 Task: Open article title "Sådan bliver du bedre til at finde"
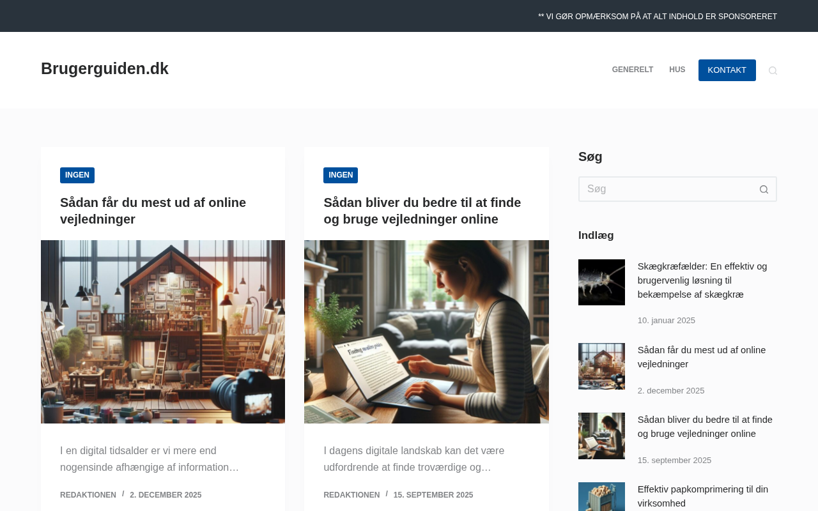click(422, 211)
